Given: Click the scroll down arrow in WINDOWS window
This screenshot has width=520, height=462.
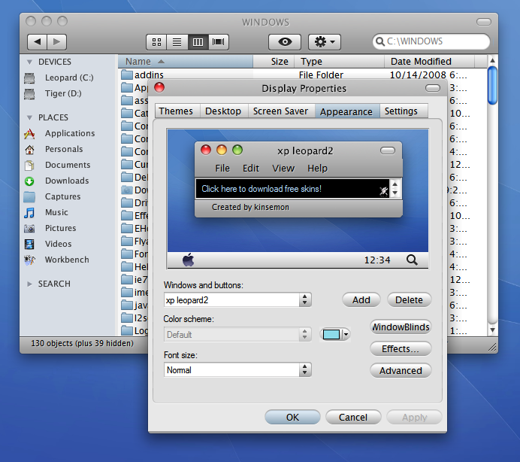Looking at the screenshot, I should click(x=492, y=330).
